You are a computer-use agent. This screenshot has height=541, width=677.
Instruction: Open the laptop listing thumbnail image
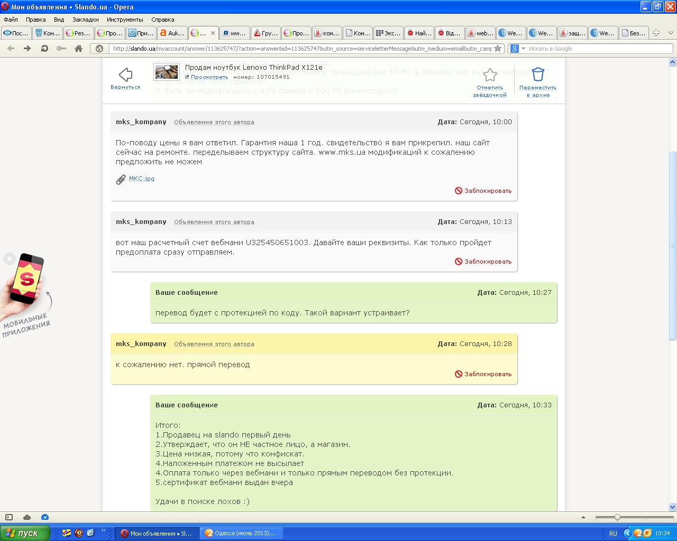pos(166,71)
